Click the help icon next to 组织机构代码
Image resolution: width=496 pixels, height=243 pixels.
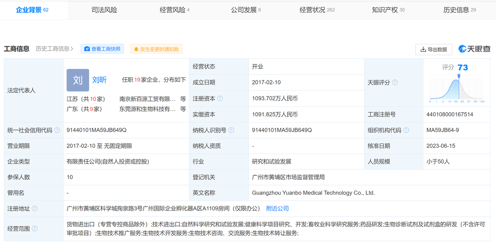click(x=406, y=130)
